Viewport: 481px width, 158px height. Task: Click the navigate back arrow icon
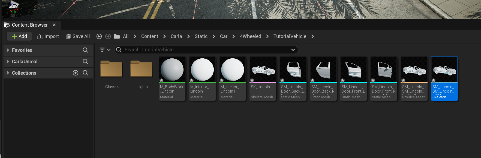click(x=99, y=36)
